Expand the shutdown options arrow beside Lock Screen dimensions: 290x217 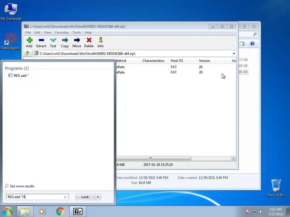pyautogui.click(x=98, y=197)
